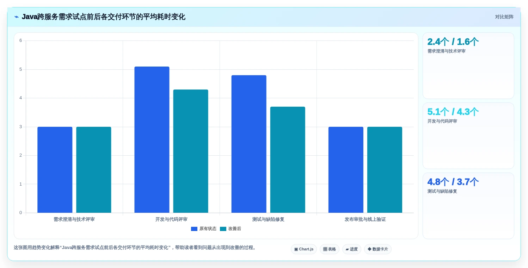
Task: Click 开发与代码评审 label in the side card
Action: (442, 121)
